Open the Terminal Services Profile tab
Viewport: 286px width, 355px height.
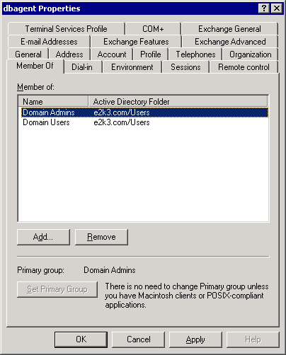coord(66,29)
